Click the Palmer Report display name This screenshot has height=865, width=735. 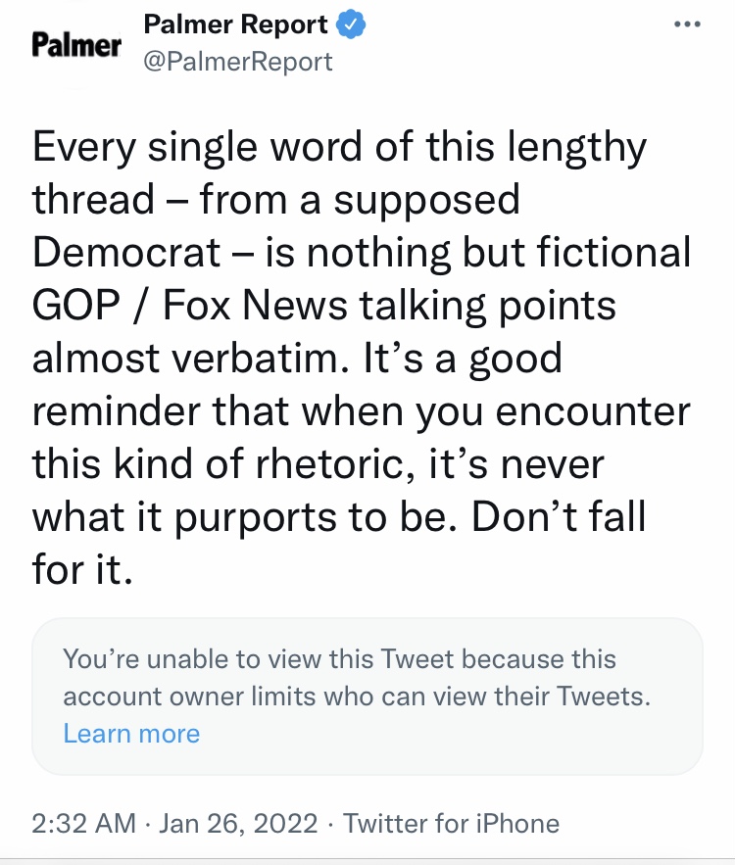(235, 24)
